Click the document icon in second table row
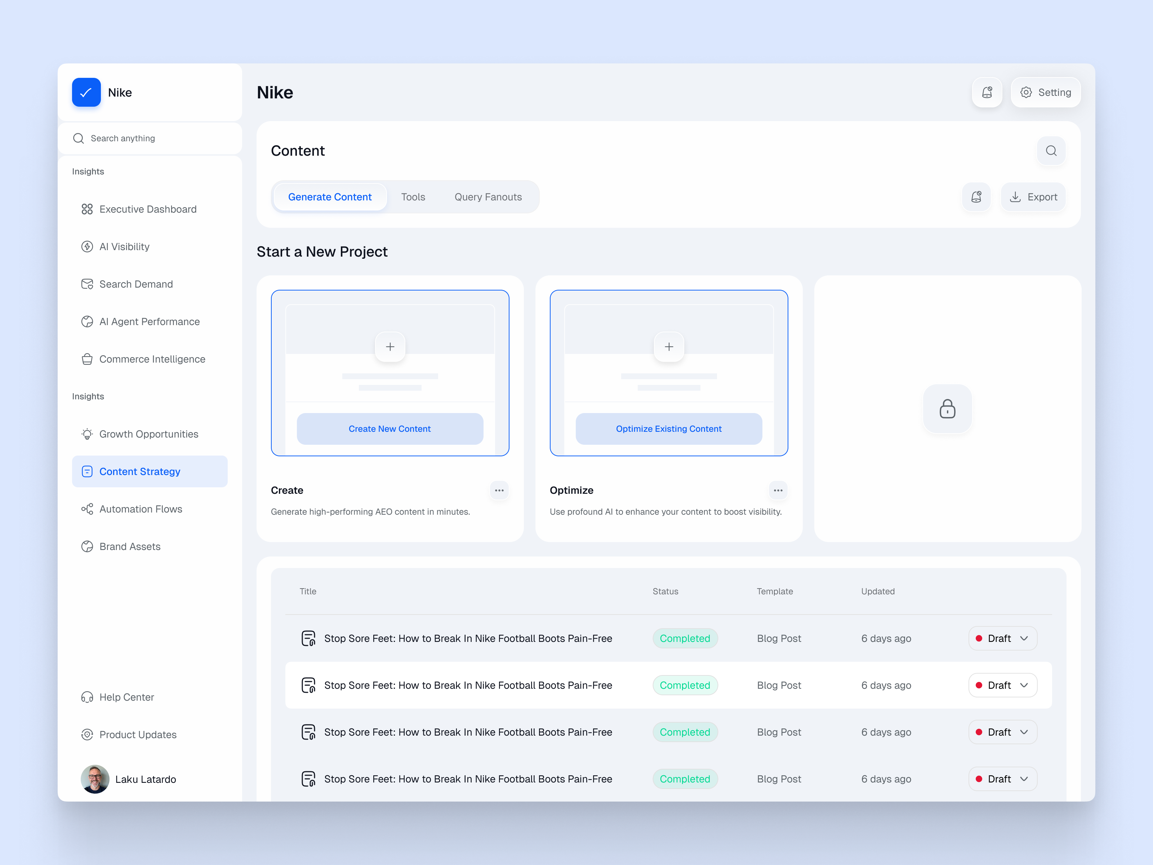The image size is (1153, 865). click(308, 685)
